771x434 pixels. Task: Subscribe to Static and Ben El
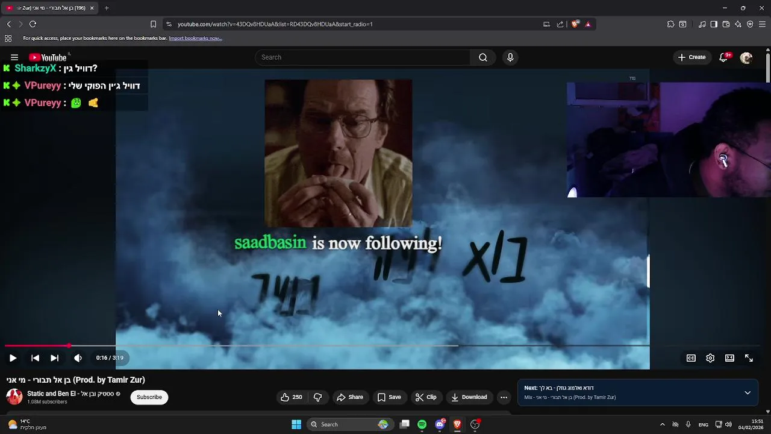point(149,397)
